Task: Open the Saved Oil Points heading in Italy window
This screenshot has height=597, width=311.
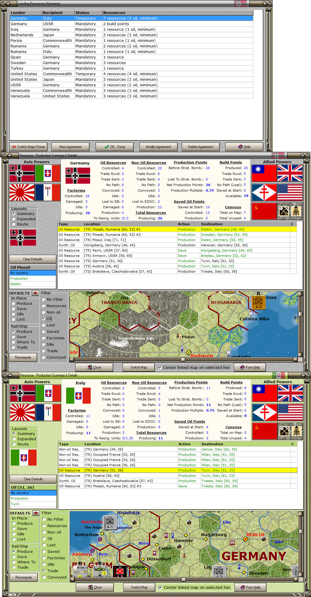Action: 190,421
